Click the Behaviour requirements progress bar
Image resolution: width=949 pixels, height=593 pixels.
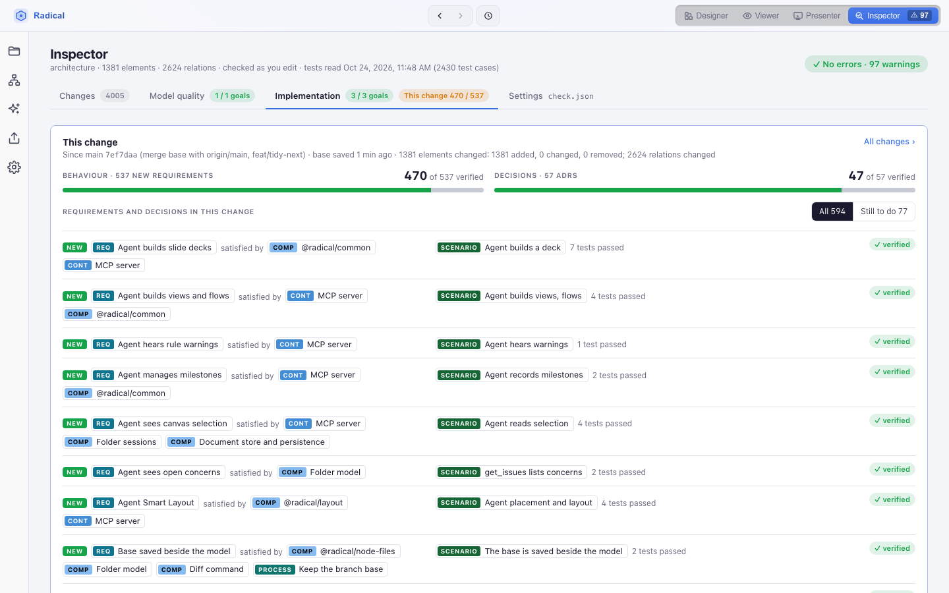[273, 190]
